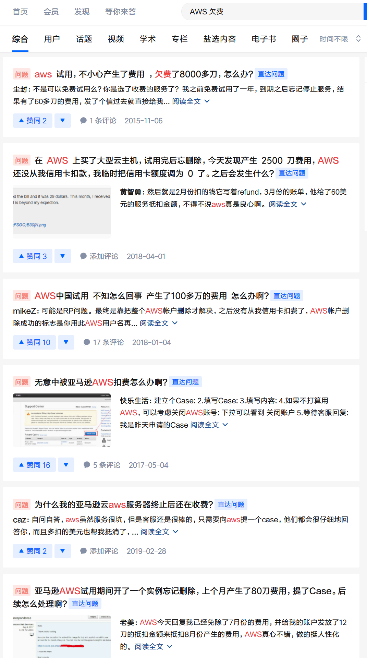
Task: Downvote the answer dated 2019-02-28
Action: click(x=63, y=551)
